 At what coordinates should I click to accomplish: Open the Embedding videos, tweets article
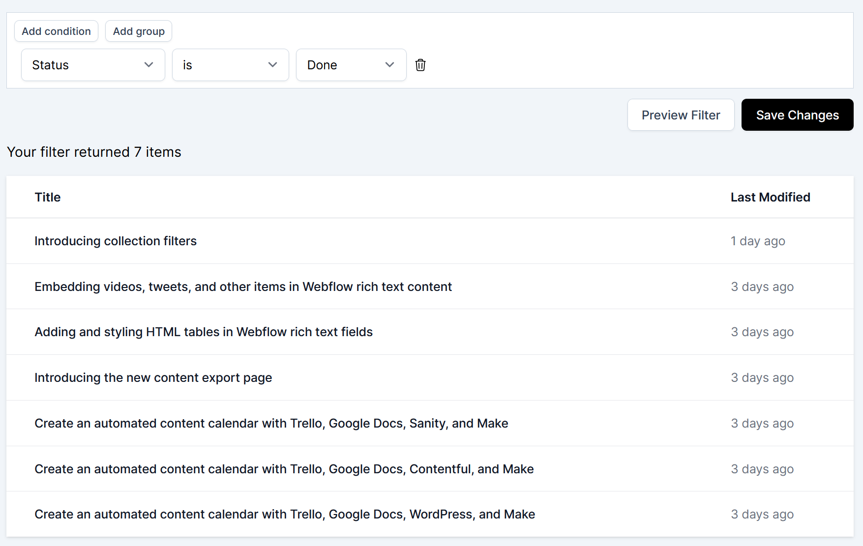click(x=243, y=287)
